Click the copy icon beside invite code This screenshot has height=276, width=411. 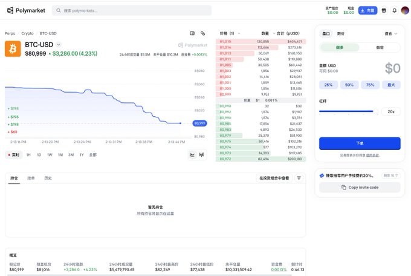[344, 187]
